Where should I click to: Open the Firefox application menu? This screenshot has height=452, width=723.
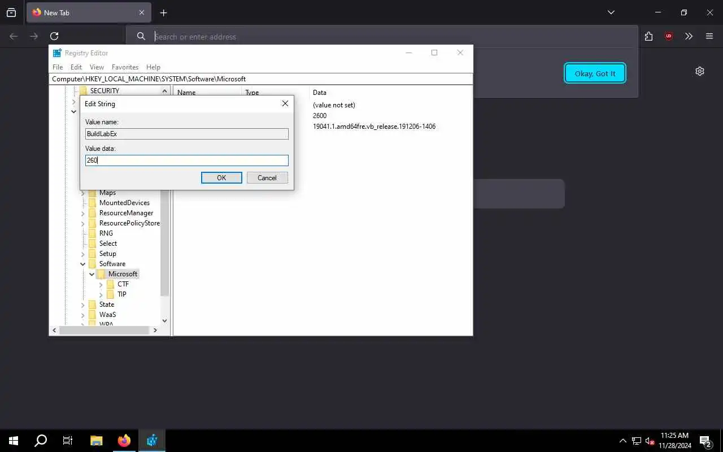tap(709, 36)
